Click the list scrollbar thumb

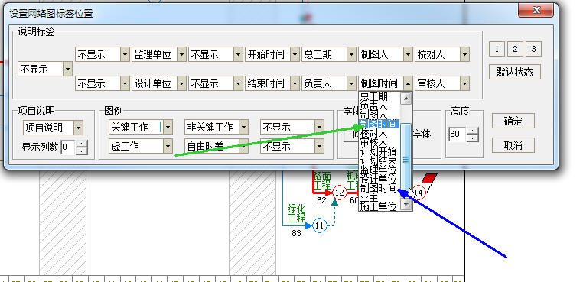point(406,159)
